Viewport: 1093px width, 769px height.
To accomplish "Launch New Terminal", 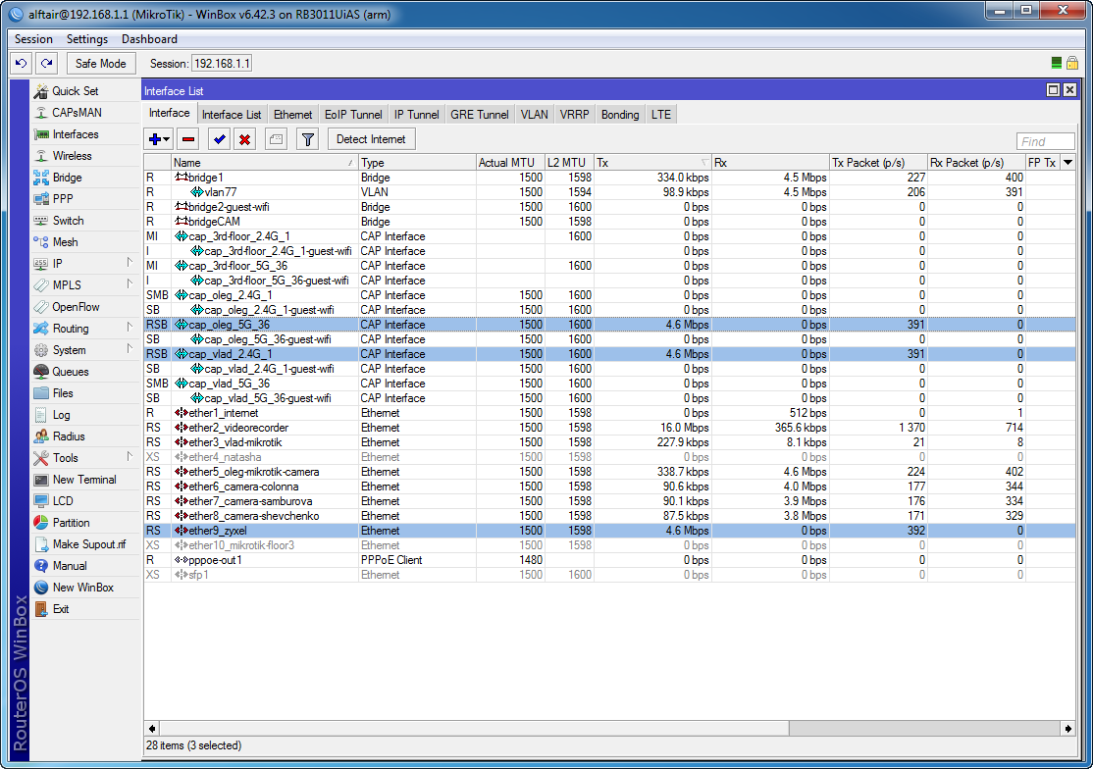I will (83, 480).
